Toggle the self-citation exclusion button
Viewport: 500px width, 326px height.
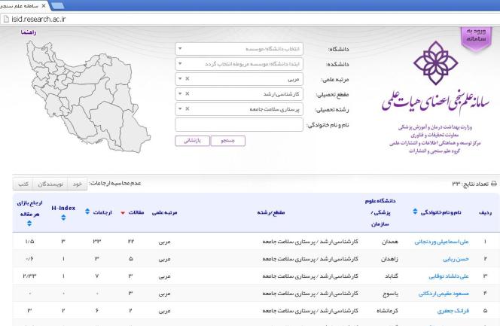click(x=77, y=184)
